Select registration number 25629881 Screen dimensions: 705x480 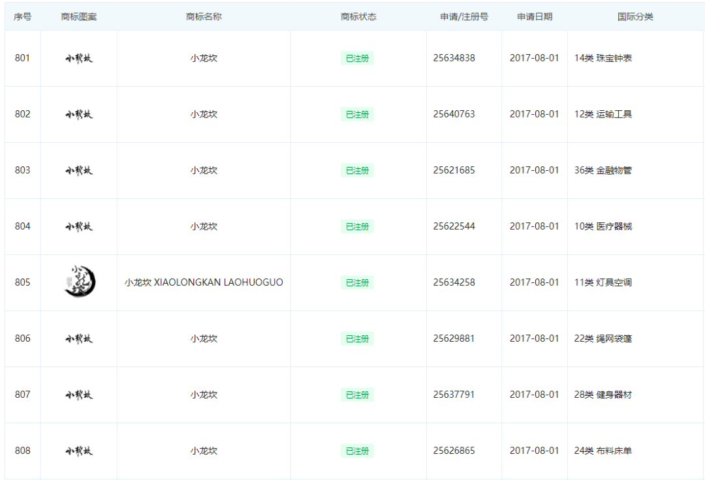(x=454, y=338)
